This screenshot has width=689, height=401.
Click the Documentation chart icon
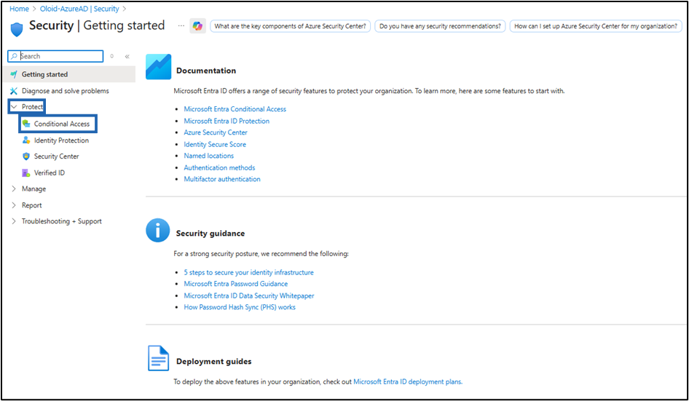(158, 67)
